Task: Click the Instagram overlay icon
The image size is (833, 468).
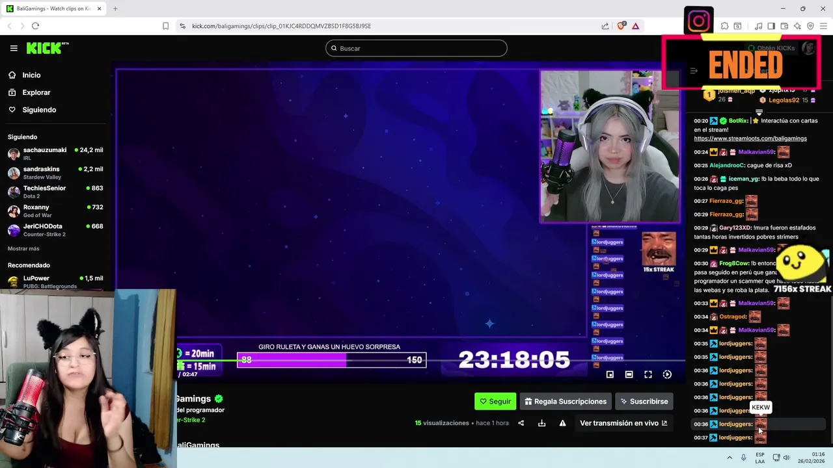Action: [699, 21]
